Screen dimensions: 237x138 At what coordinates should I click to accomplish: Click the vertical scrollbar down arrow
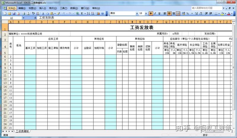234,128
